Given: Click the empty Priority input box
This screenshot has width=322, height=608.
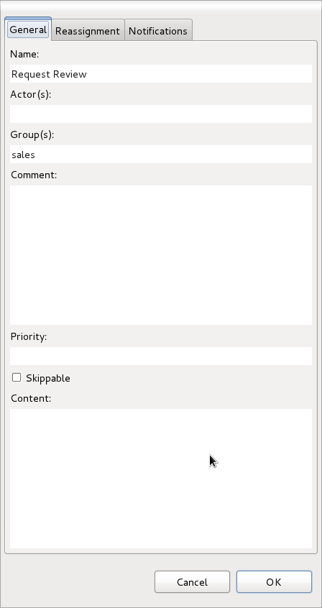Looking at the screenshot, I should click(x=160, y=356).
